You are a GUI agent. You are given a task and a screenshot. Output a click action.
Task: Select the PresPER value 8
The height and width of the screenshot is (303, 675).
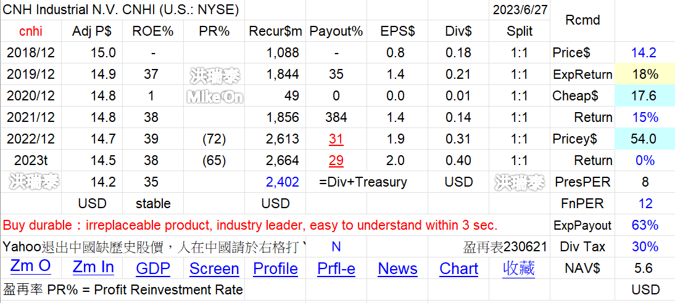click(x=645, y=182)
